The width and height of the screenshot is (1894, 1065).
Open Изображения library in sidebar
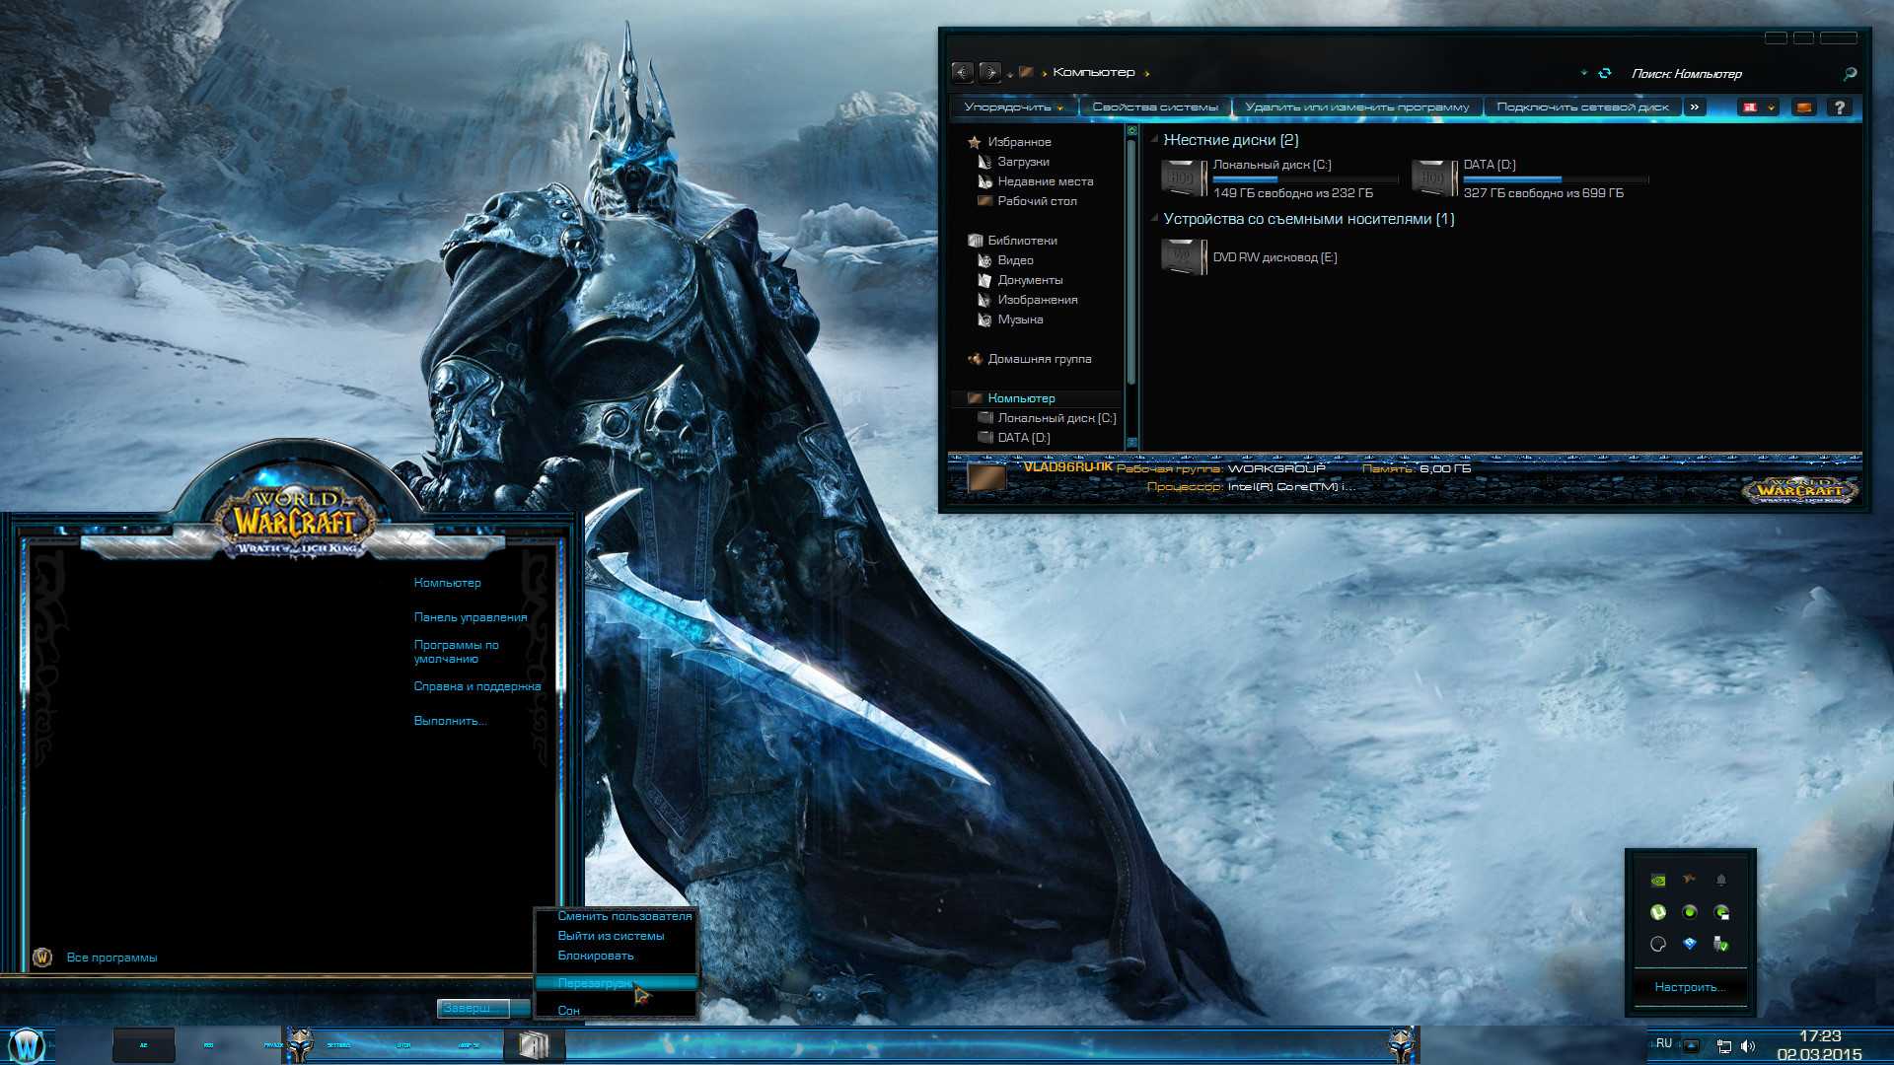[1027, 300]
